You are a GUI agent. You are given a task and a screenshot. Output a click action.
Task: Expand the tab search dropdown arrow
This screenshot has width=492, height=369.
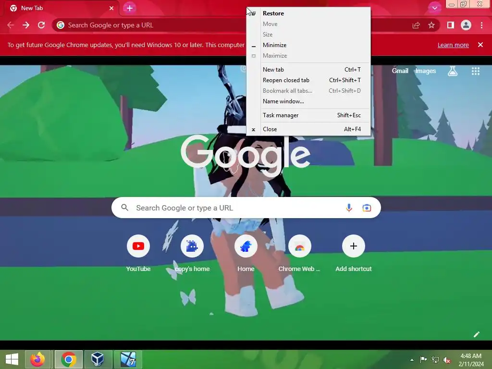pos(434,8)
